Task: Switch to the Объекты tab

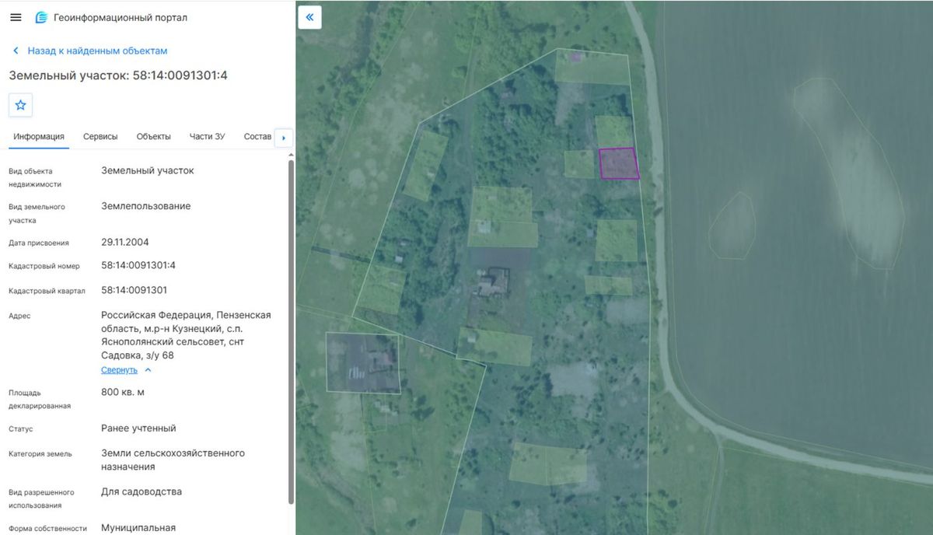Action: [154, 136]
